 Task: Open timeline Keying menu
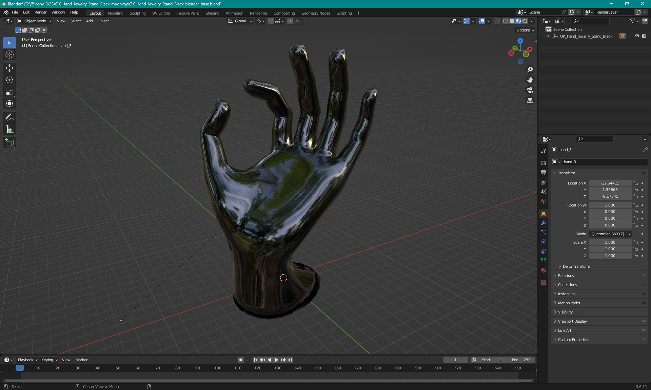click(49, 360)
